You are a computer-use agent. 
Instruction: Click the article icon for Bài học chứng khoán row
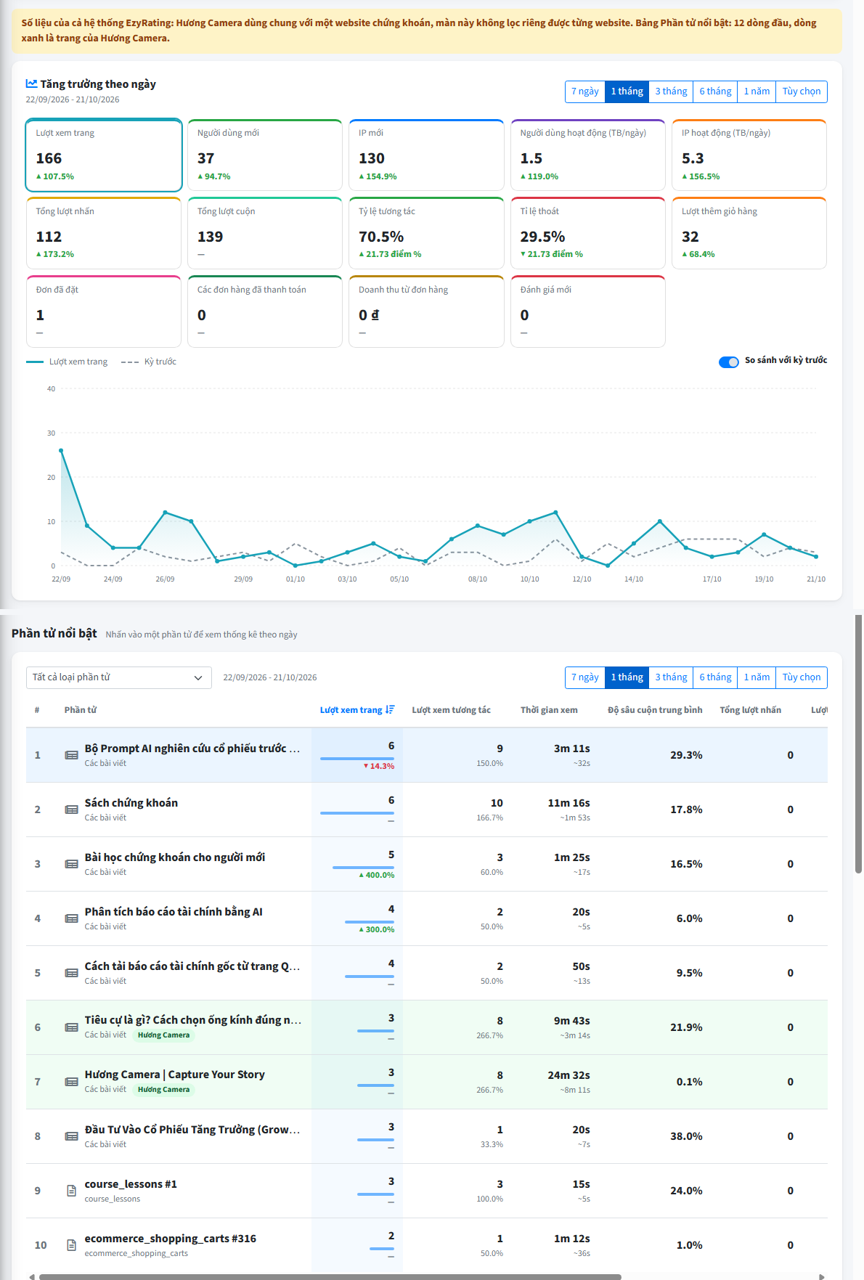pyautogui.click(x=71, y=864)
